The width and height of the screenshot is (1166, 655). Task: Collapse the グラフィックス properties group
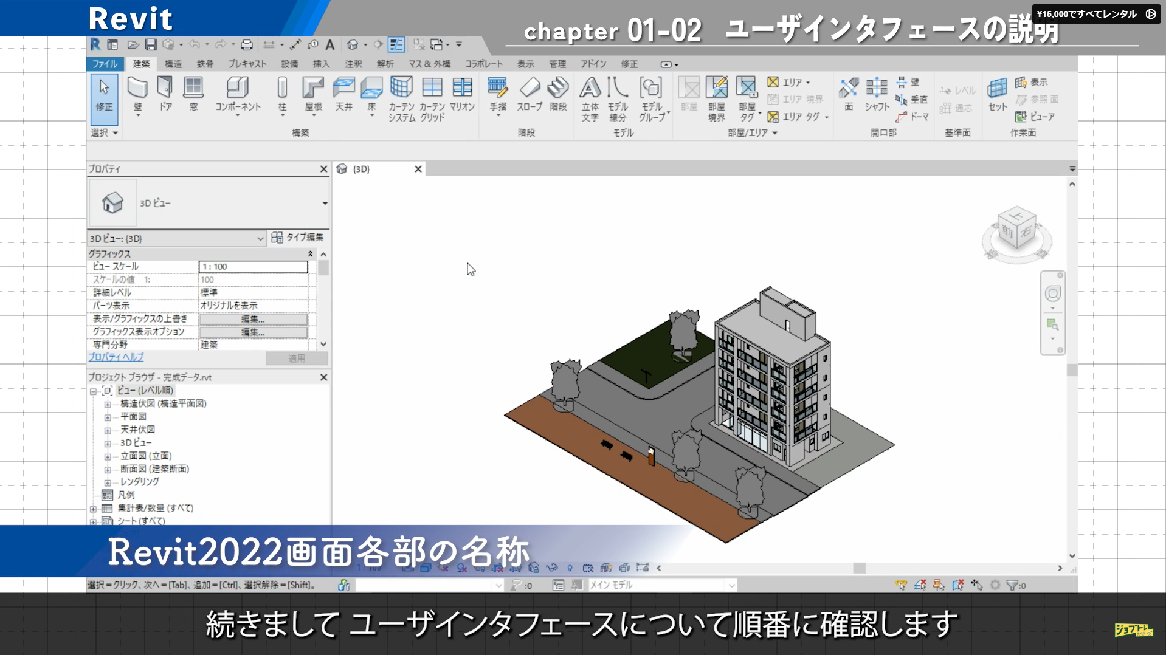click(x=310, y=253)
